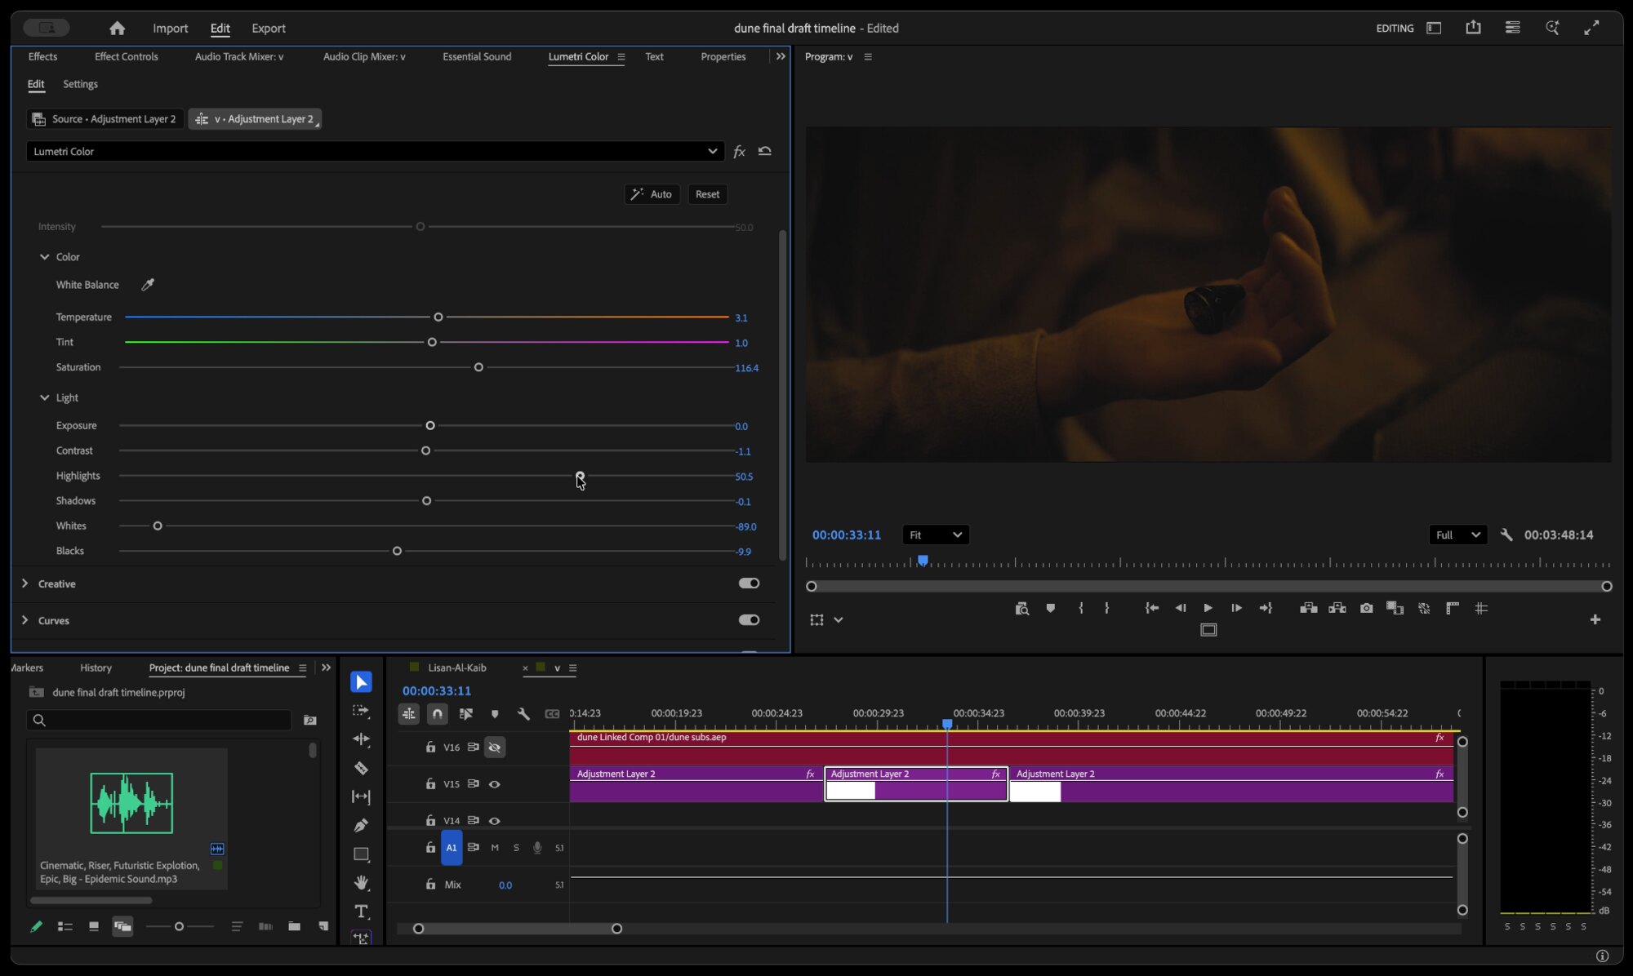Select the Rectangle tool
Viewport: 1633px width, 976px height.
coord(361,854)
